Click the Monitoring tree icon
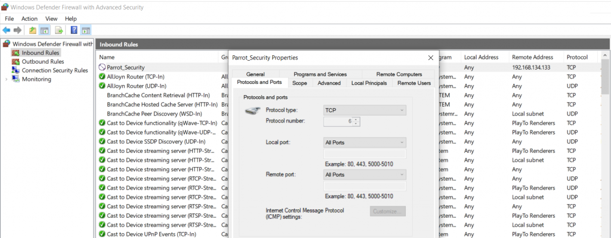Screen dimensions: 611x238 tap(16, 79)
